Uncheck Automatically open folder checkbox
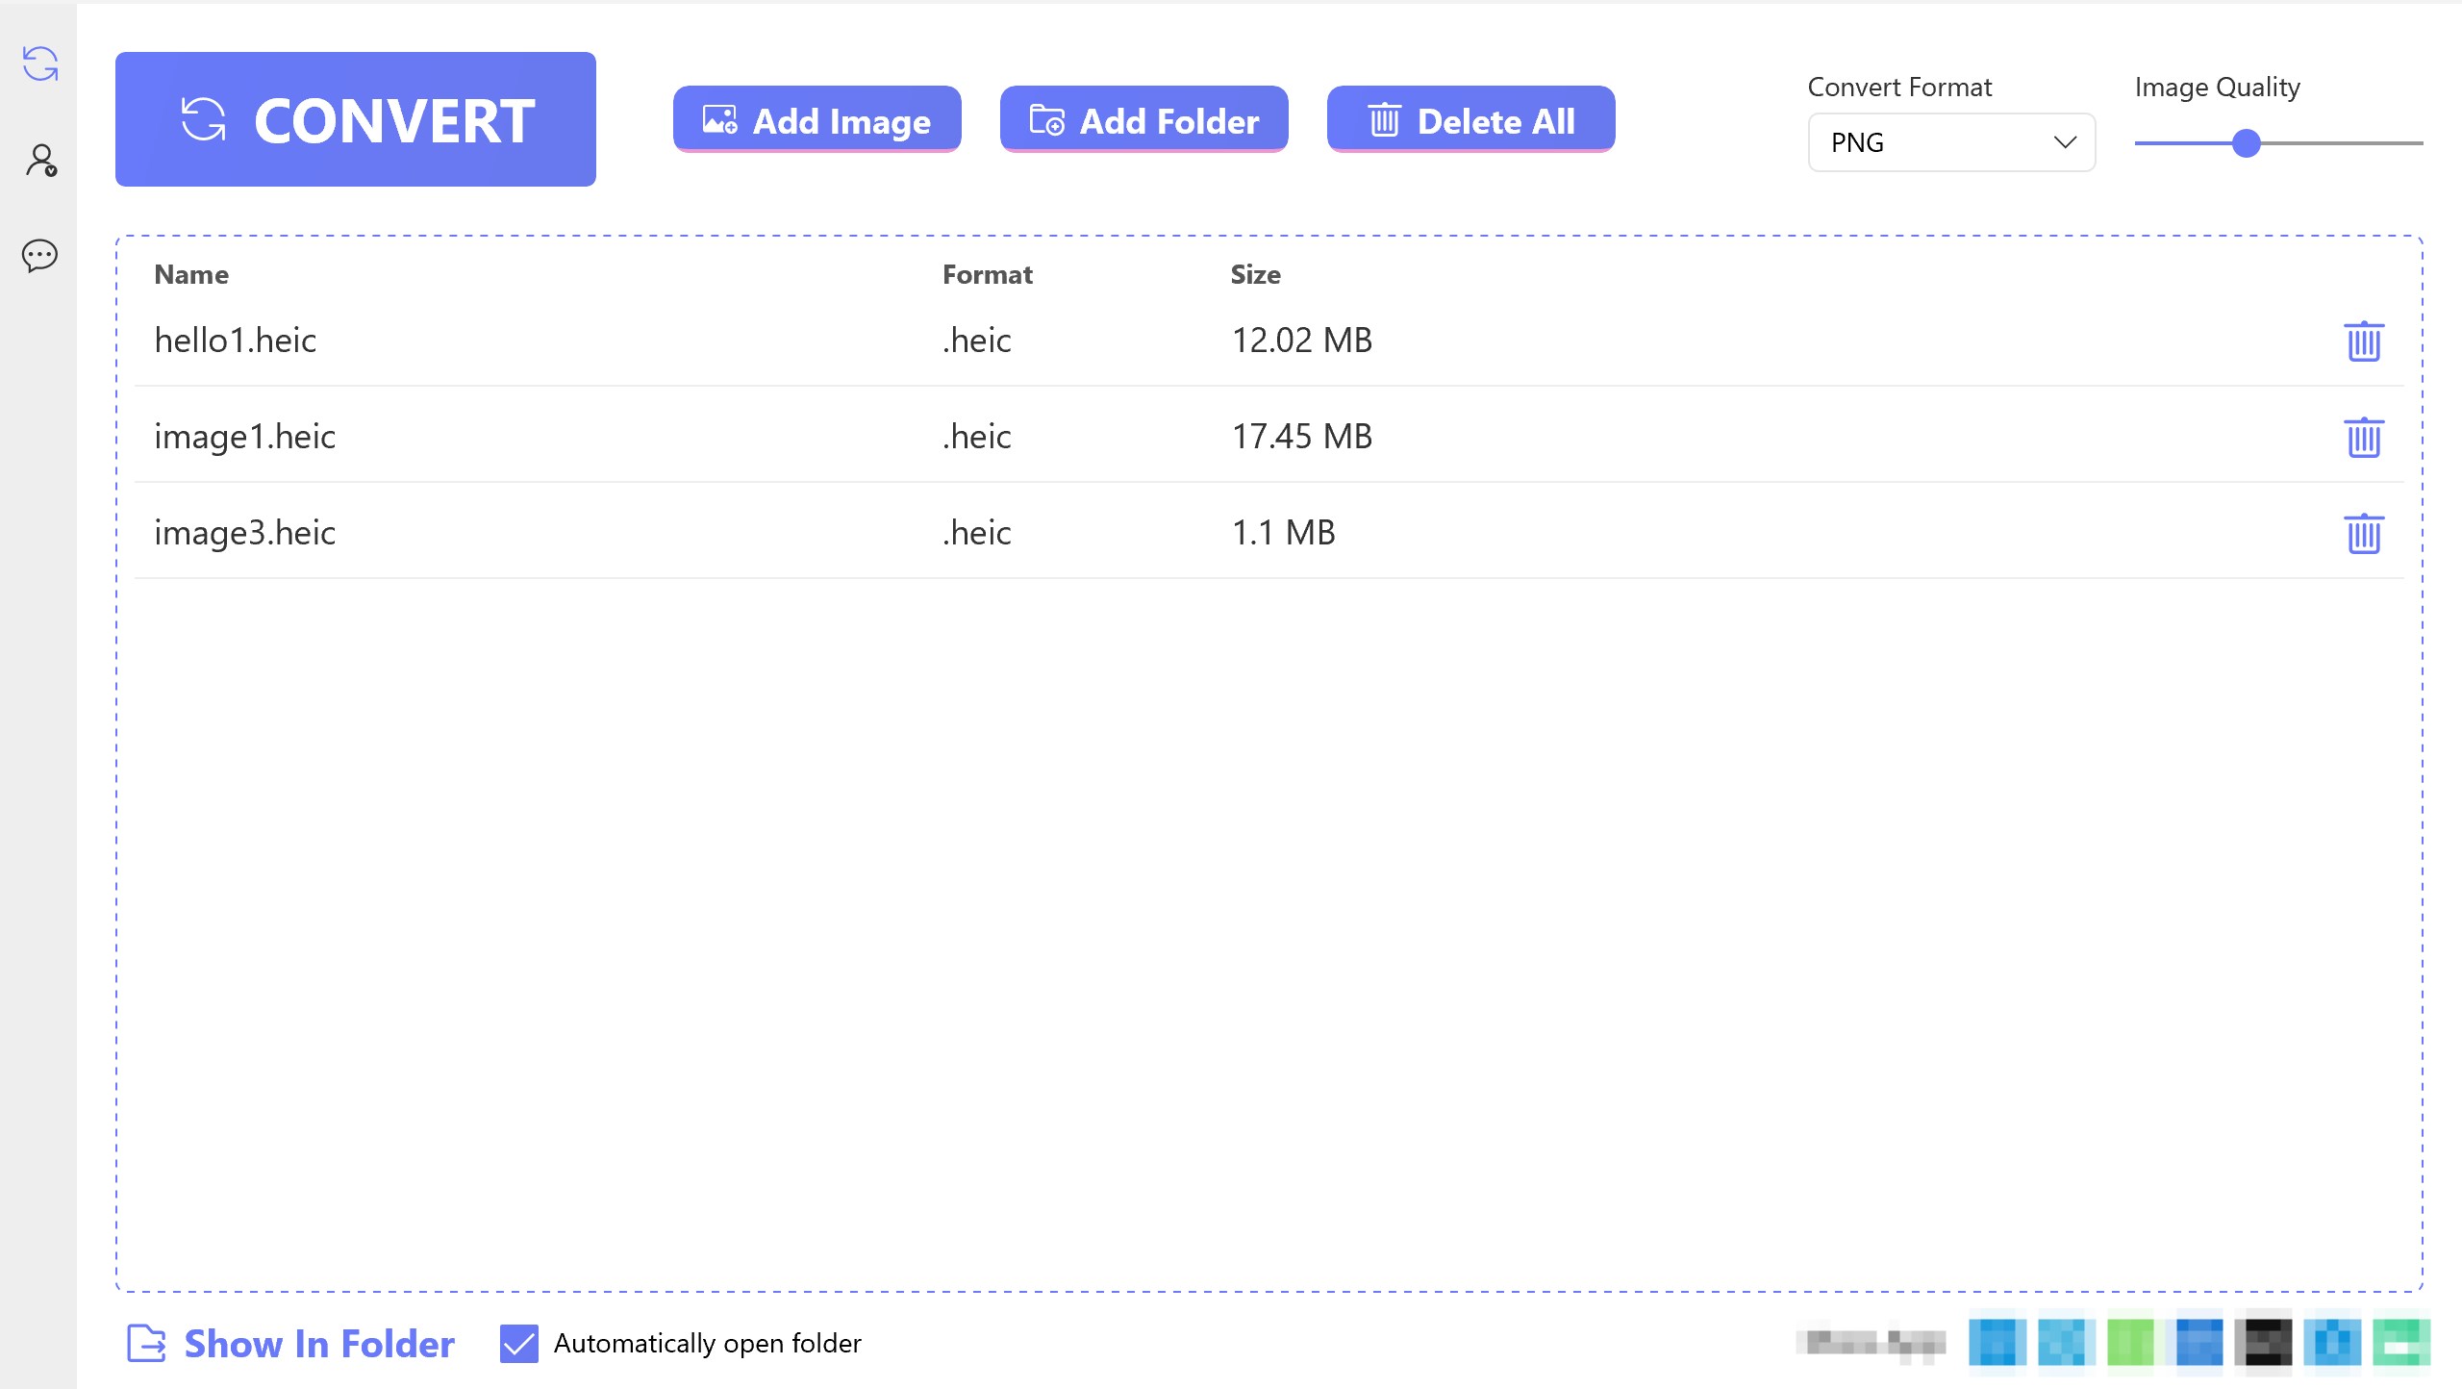 pyautogui.click(x=518, y=1343)
